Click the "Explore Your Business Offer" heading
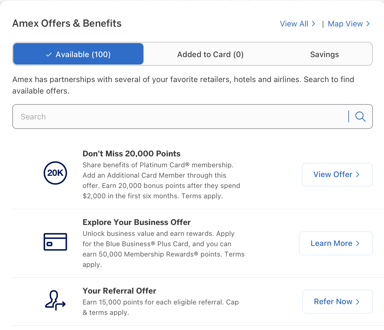 (x=137, y=222)
